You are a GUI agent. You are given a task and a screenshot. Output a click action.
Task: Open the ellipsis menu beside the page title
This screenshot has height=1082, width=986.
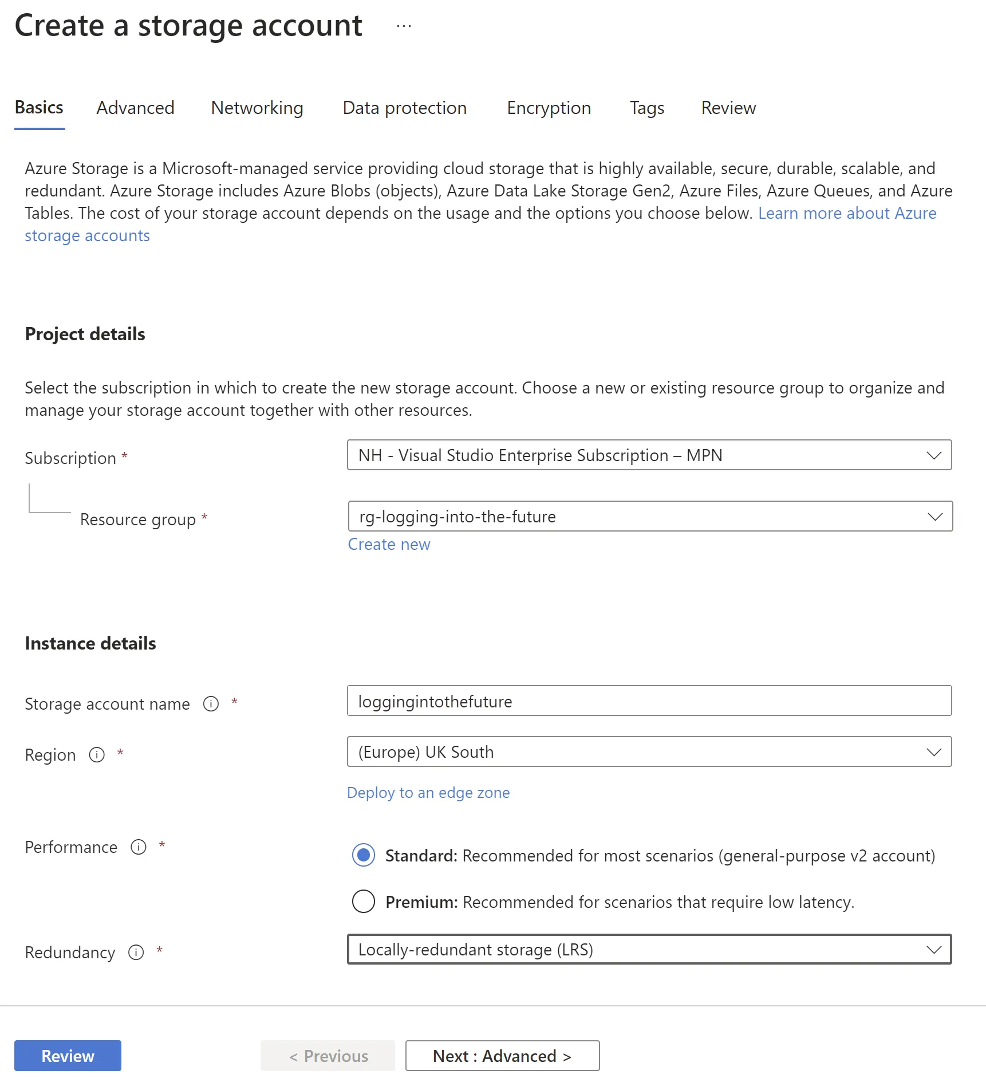[x=404, y=26]
